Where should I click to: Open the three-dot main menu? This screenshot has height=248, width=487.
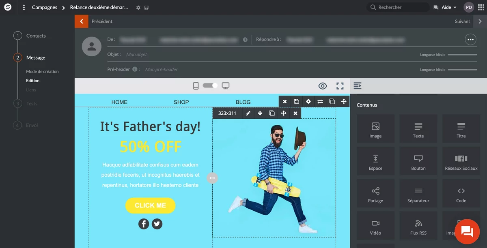pyautogui.click(x=24, y=7)
